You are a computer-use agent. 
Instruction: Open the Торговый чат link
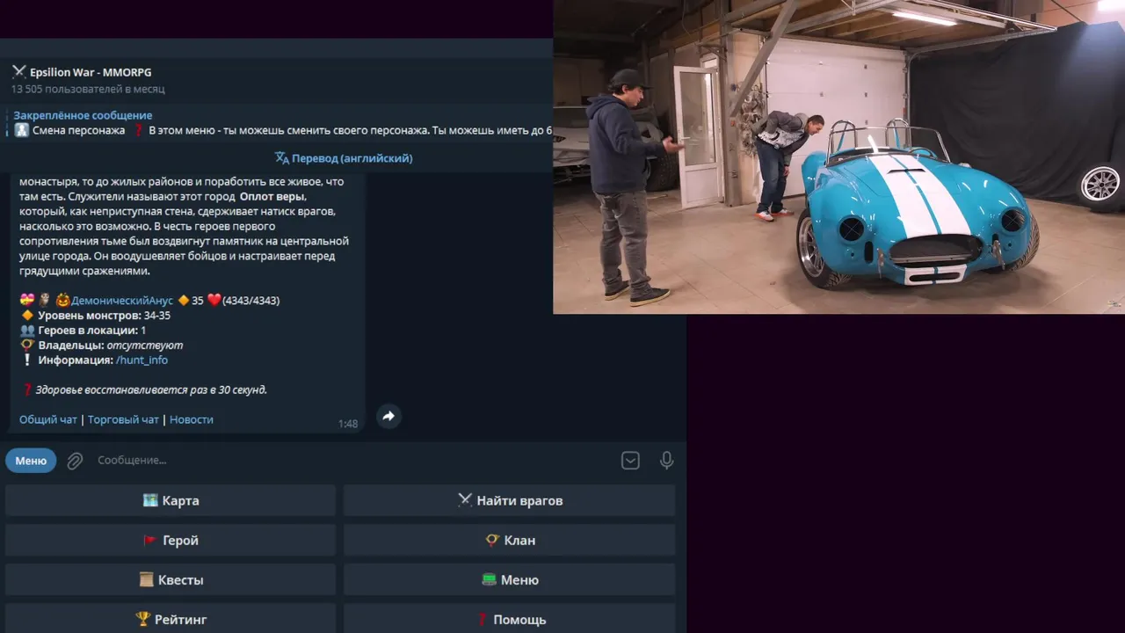pyautogui.click(x=123, y=419)
